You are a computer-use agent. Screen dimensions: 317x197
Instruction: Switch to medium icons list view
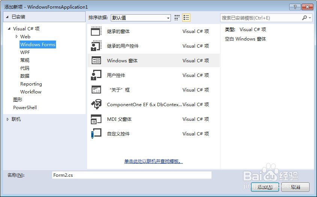coord(186,18)
